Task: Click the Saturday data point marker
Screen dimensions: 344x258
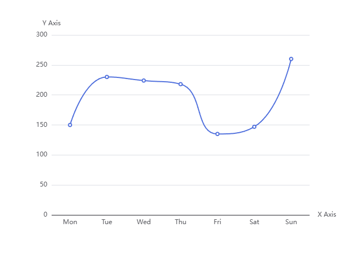Action: (x=254, y=127)
